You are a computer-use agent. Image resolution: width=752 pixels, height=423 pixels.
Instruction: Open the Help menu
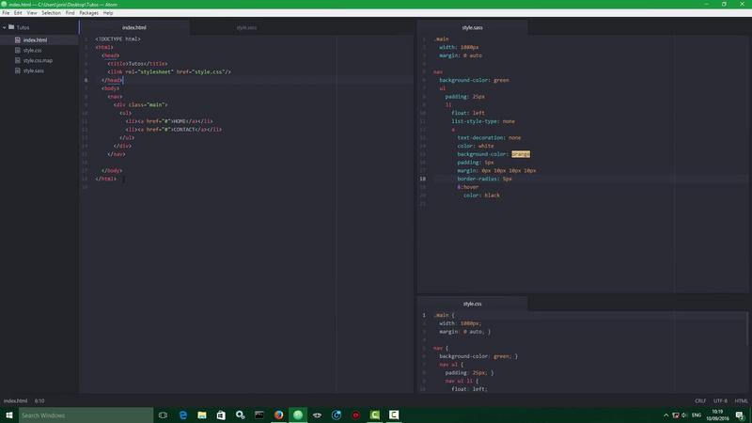tap(108, 13)
